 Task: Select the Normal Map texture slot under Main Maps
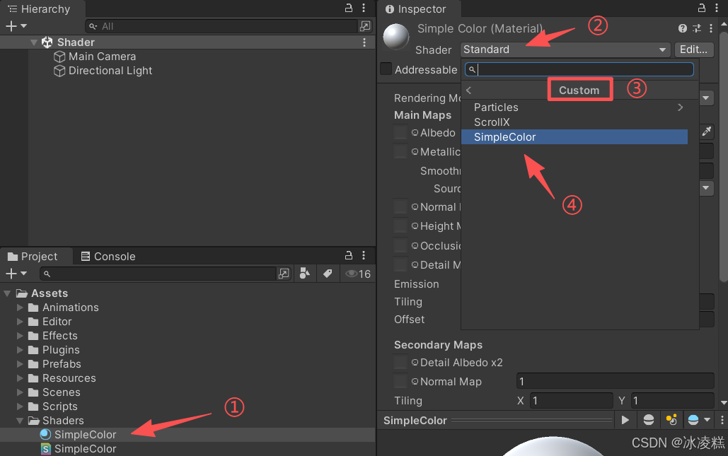pyautogui.click(x=400, y=206)
